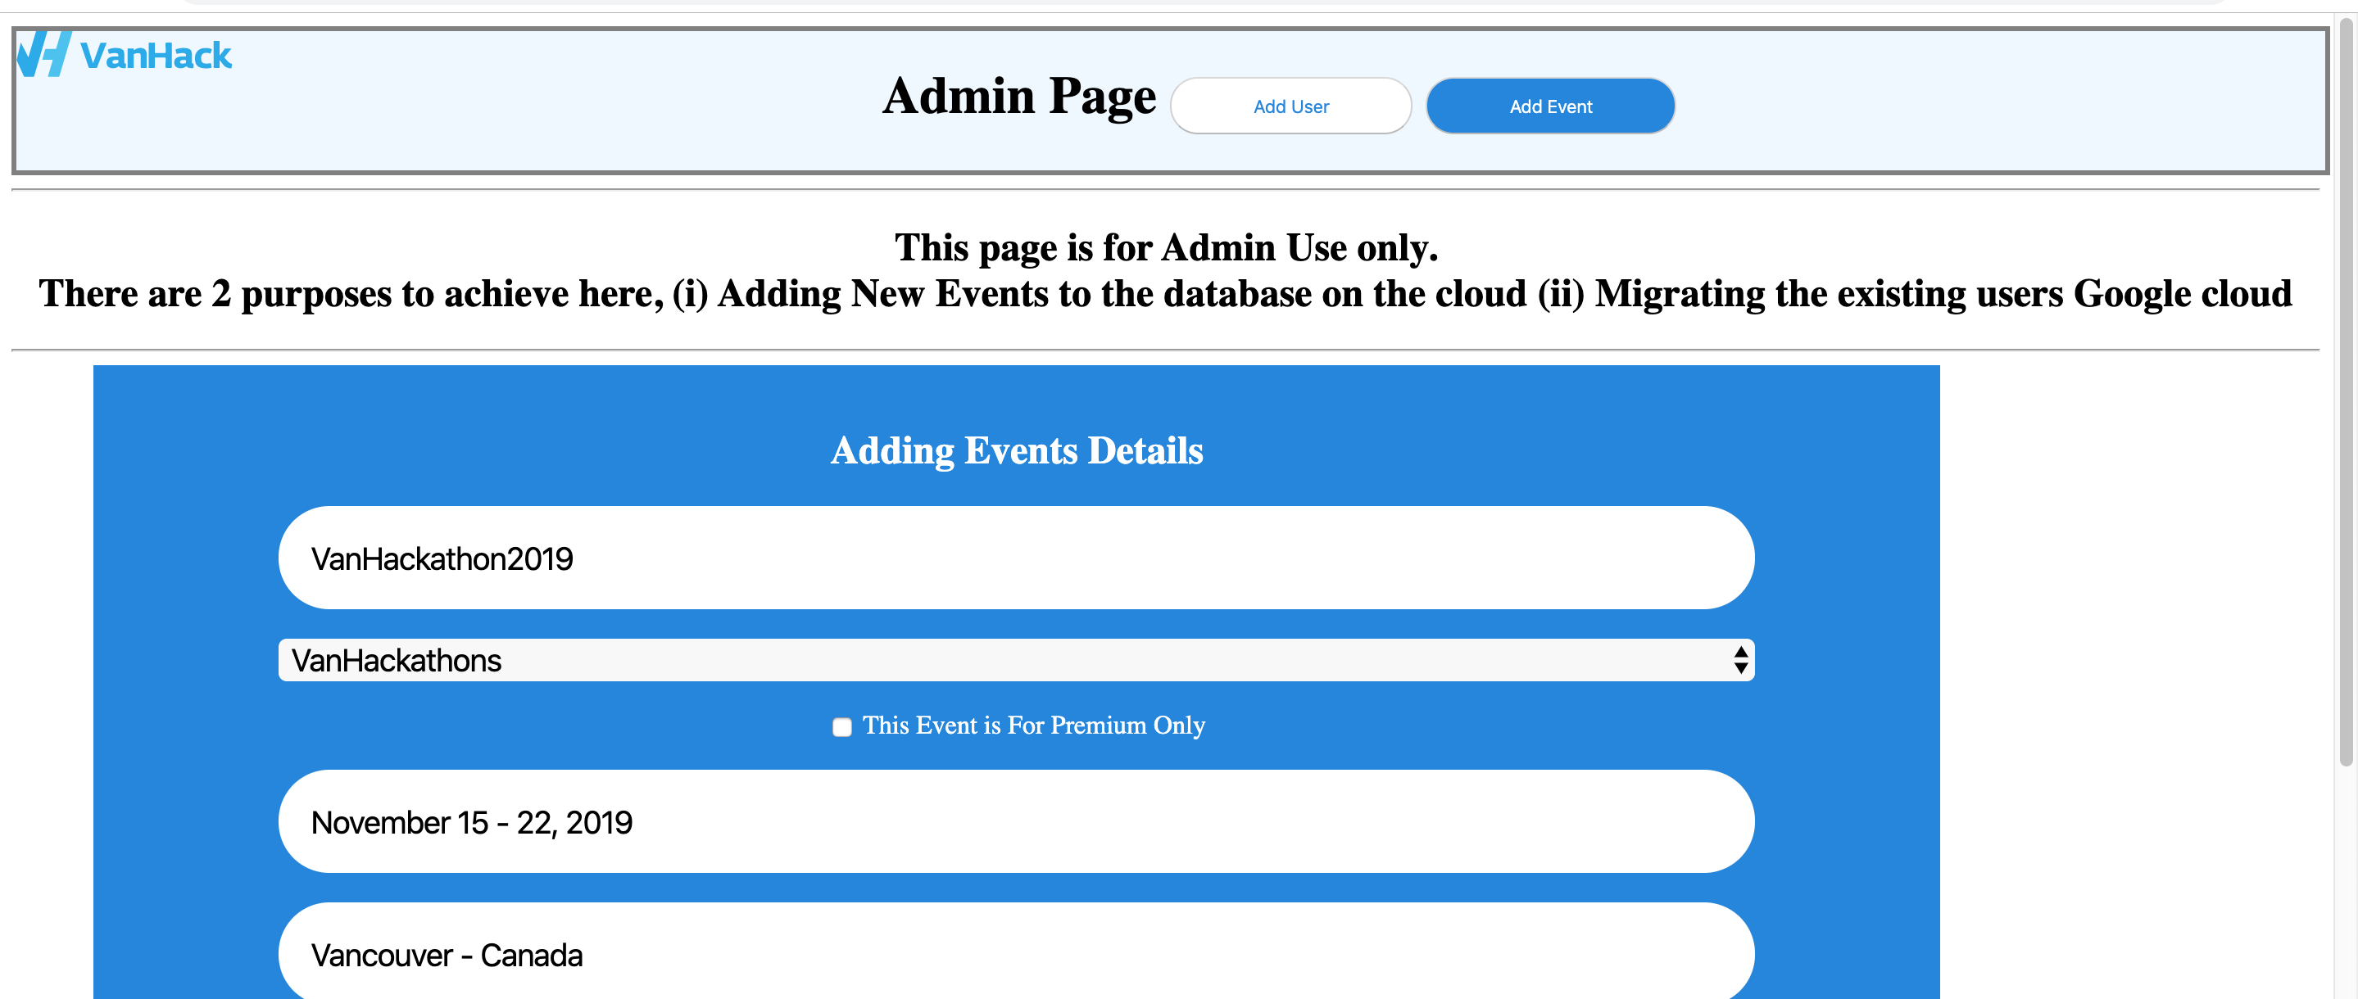Click '2019' in the date field
This screenshot has width=2358, height=999.
pos(600,822)
